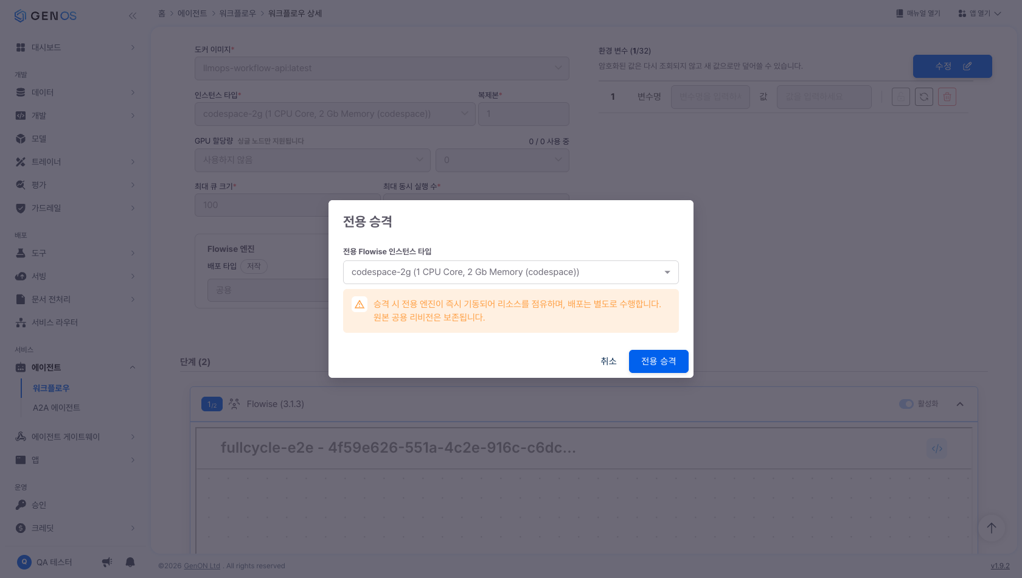Image resolution: width=1022 pixels, height=578 pixels.
Task: Click the 변수명 input field
Action: click(711, 97)
